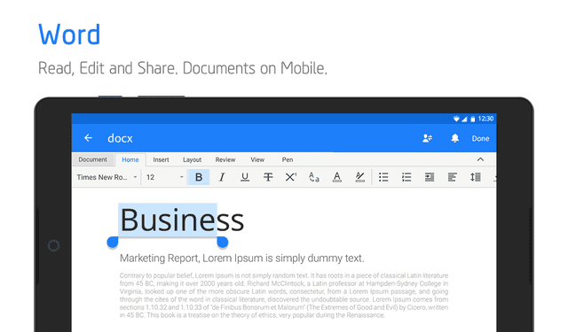Apply a bulleted list

tap(383, 177)
